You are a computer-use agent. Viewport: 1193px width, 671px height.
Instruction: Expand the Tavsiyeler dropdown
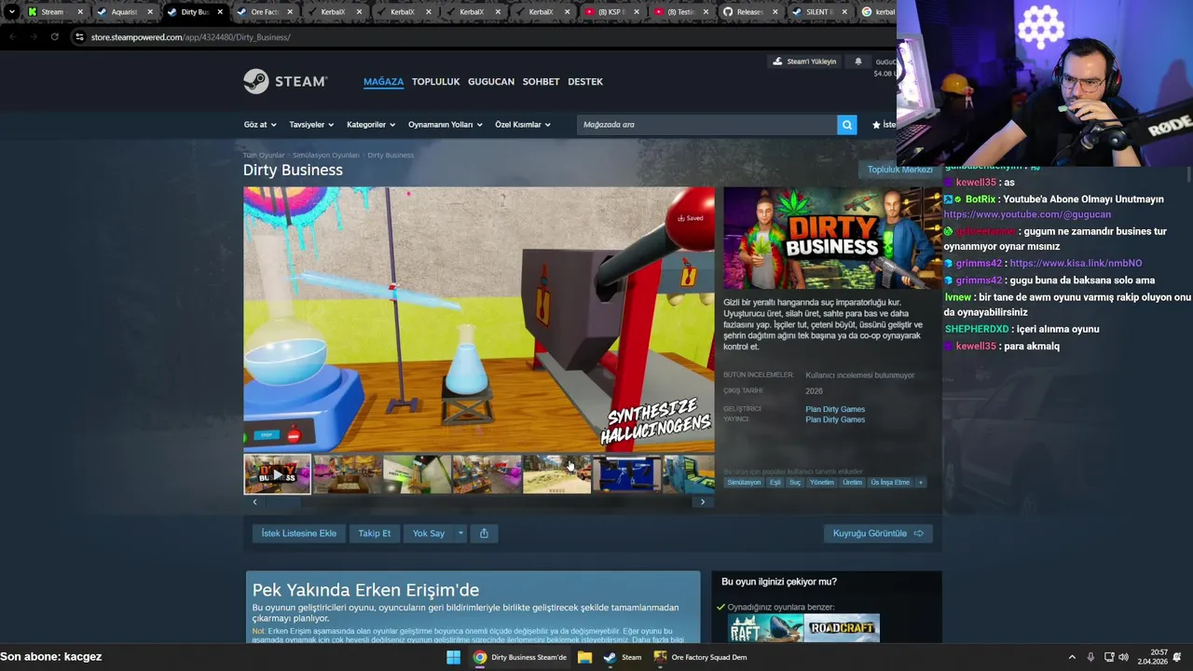point(311,125)
